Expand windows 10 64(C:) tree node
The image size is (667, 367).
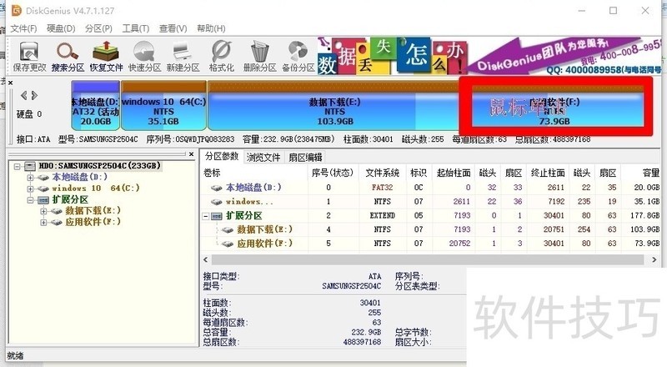(x=30, y=189)
